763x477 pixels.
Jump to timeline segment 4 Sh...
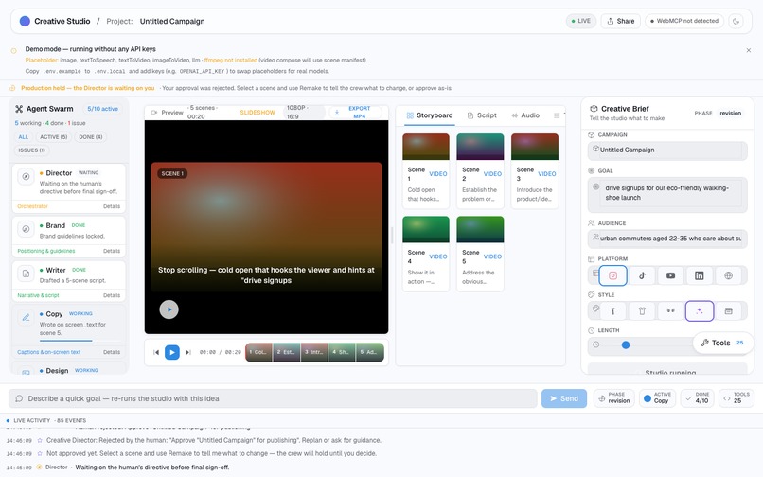pyautogui.click(x=342, y=352)
